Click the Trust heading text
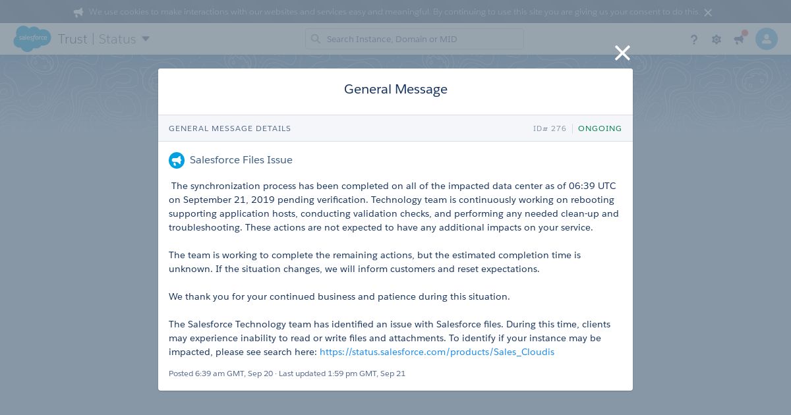The height and width of the screenshot is (415, 791). 73,39
